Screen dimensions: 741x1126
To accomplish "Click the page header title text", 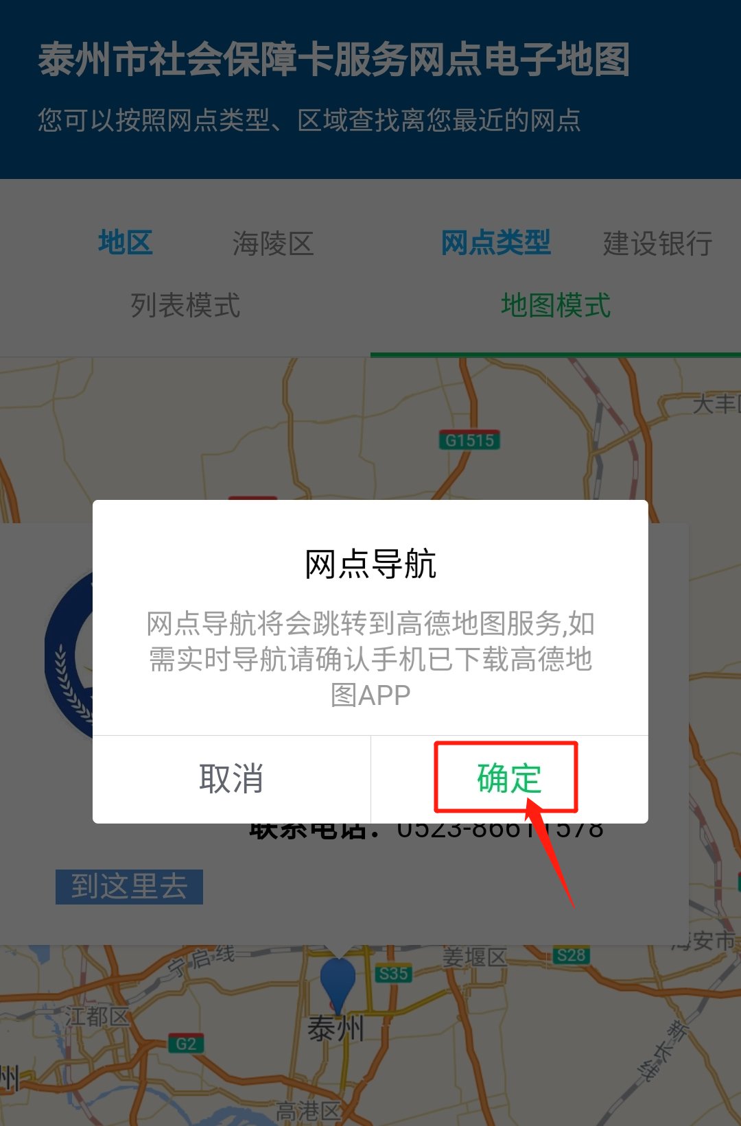I will 334,60.
